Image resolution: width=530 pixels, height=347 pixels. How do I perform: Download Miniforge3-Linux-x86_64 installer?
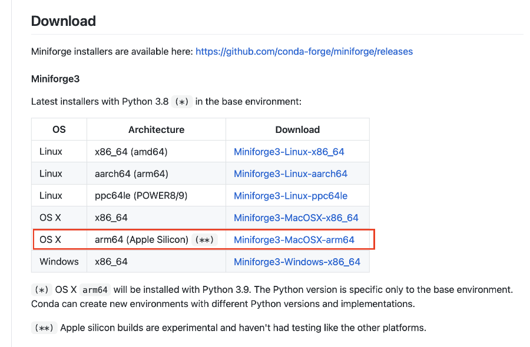(x=289, y=152)
